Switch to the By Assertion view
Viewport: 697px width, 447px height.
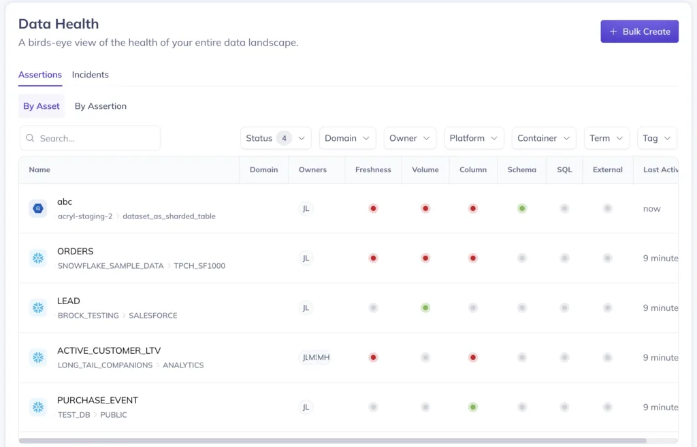101,106
